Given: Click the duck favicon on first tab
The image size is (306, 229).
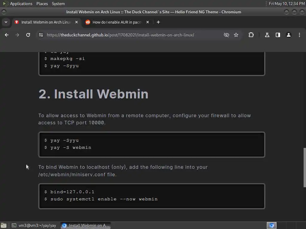Looking at the screenshot, I should (17, 22).
